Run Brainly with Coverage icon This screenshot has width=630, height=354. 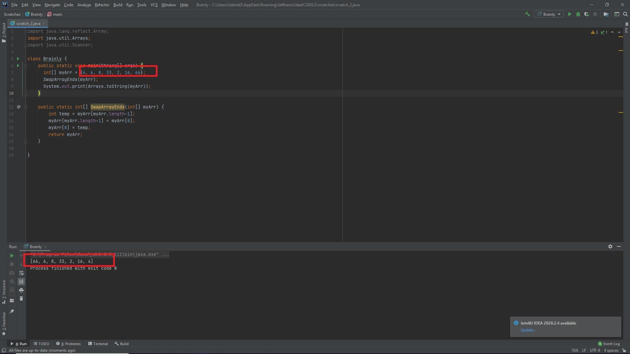coord(586,14)
